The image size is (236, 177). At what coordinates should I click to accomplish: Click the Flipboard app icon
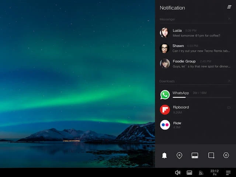tap(165, 110)
